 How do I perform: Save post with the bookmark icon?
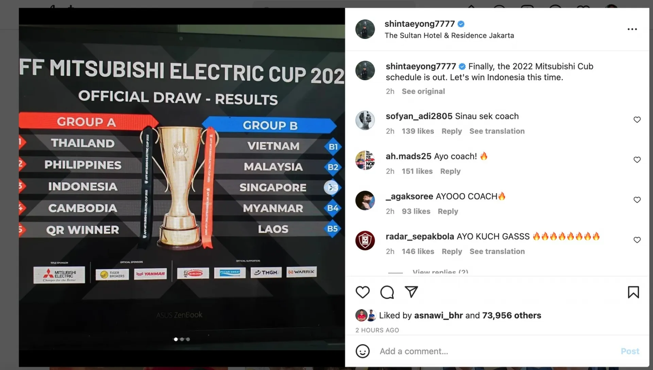[x=633, y=292]
